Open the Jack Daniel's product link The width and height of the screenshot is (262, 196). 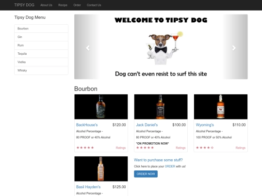147,125
